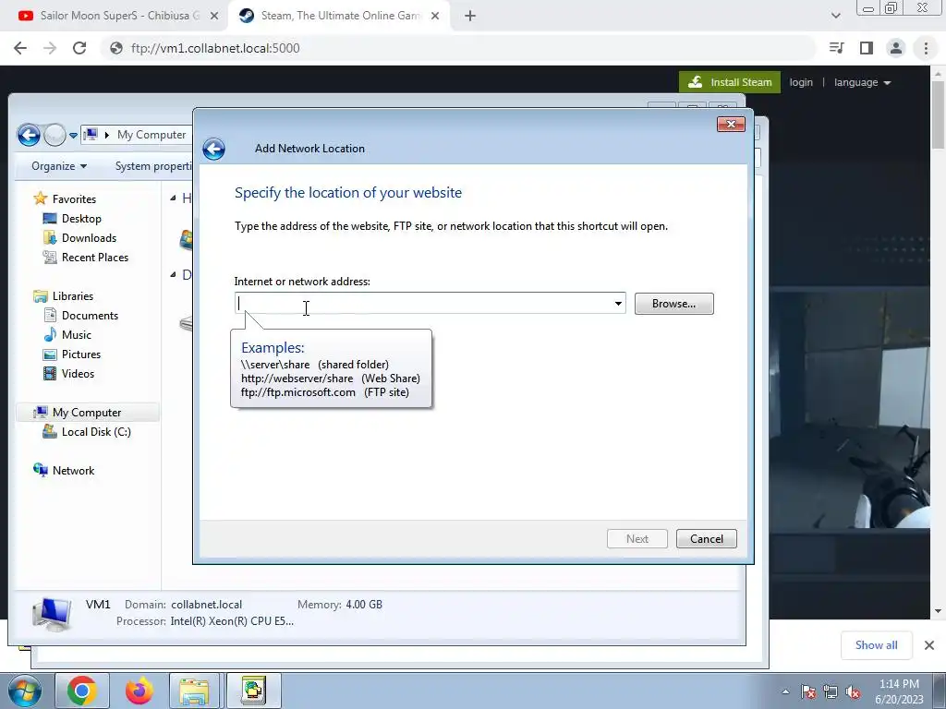
Task: Click System properties in Explorer toolbar
Action: point(153,166)
